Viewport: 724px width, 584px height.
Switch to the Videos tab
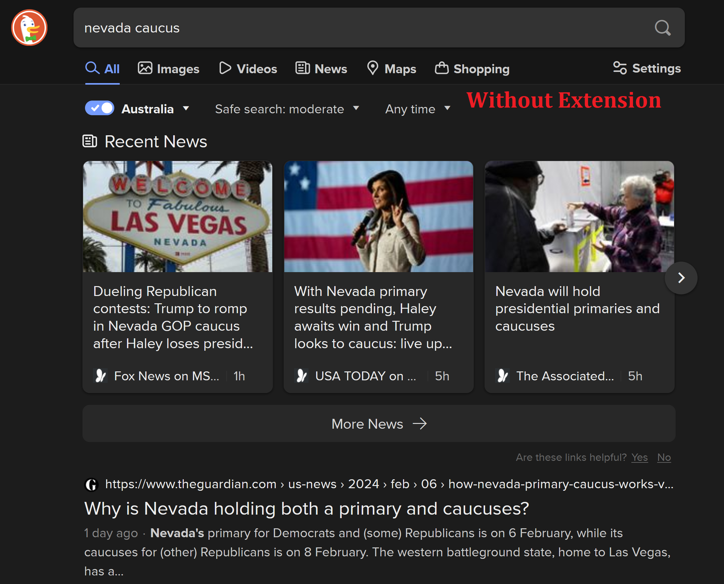(x=248, y=69)
